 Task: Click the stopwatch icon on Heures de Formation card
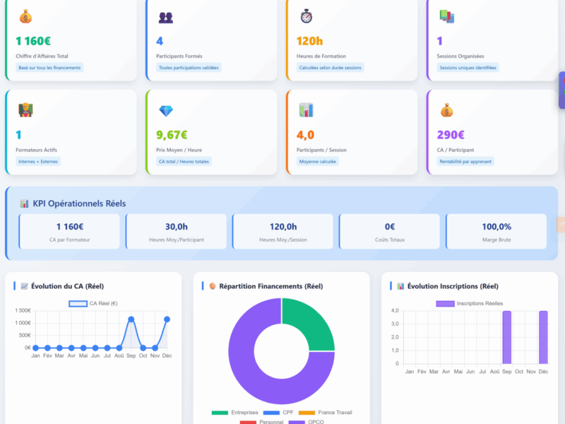[307, 16]
